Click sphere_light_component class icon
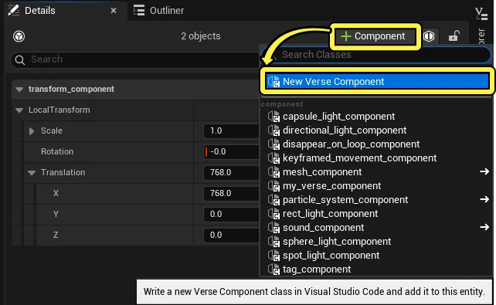Viewport: 496px width, 305px height. [x=274, y=242]
